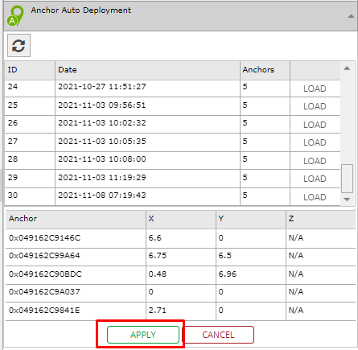
Task: Load deployment ID 29
Action: [x=315, y=179]
